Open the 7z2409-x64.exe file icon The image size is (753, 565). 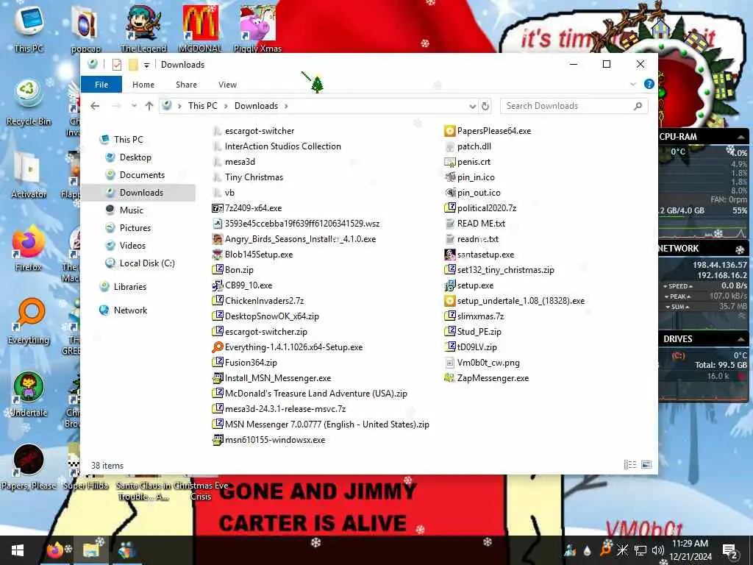[218, 208]
